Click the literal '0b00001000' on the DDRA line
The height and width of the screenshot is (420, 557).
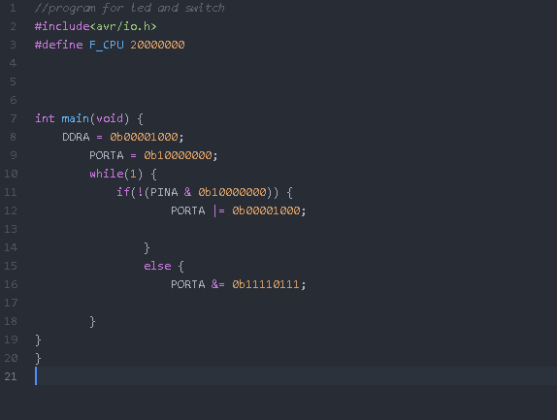tap(144, 137)
